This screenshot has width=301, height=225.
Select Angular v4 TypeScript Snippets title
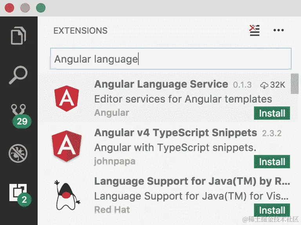[x=176, y=133]
